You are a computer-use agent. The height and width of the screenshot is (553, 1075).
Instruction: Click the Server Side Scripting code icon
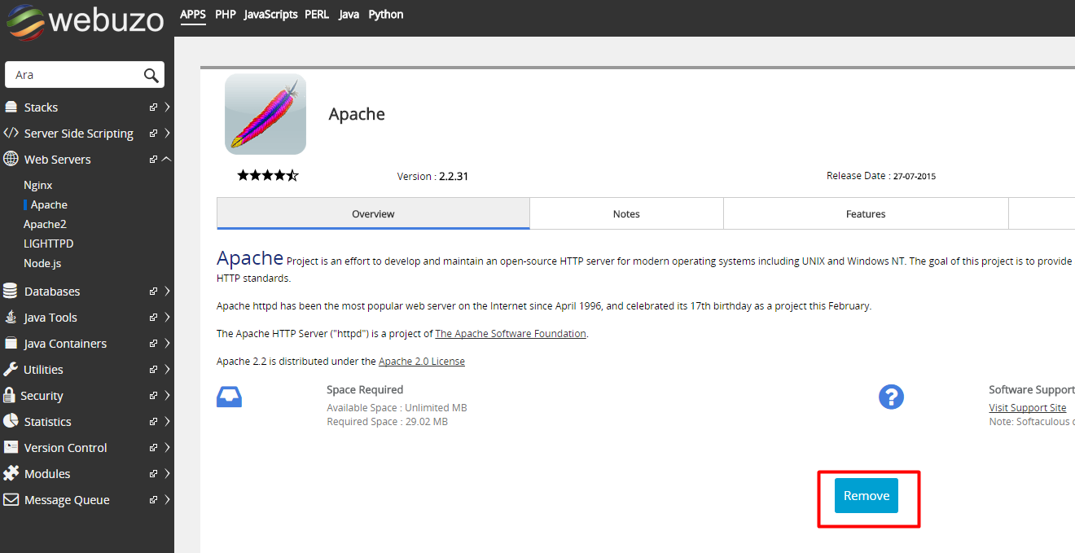[11, 133]
